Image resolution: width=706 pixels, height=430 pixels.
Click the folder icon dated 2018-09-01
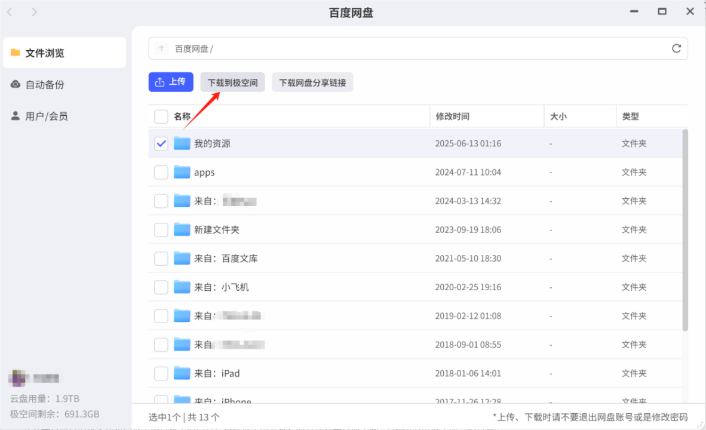[x=182, y=345]
